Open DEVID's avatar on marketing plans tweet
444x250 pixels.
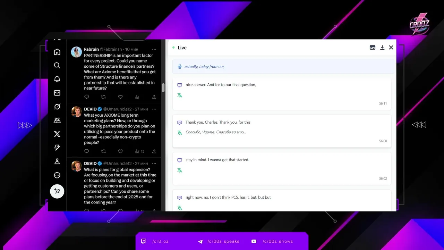point(76,112)
